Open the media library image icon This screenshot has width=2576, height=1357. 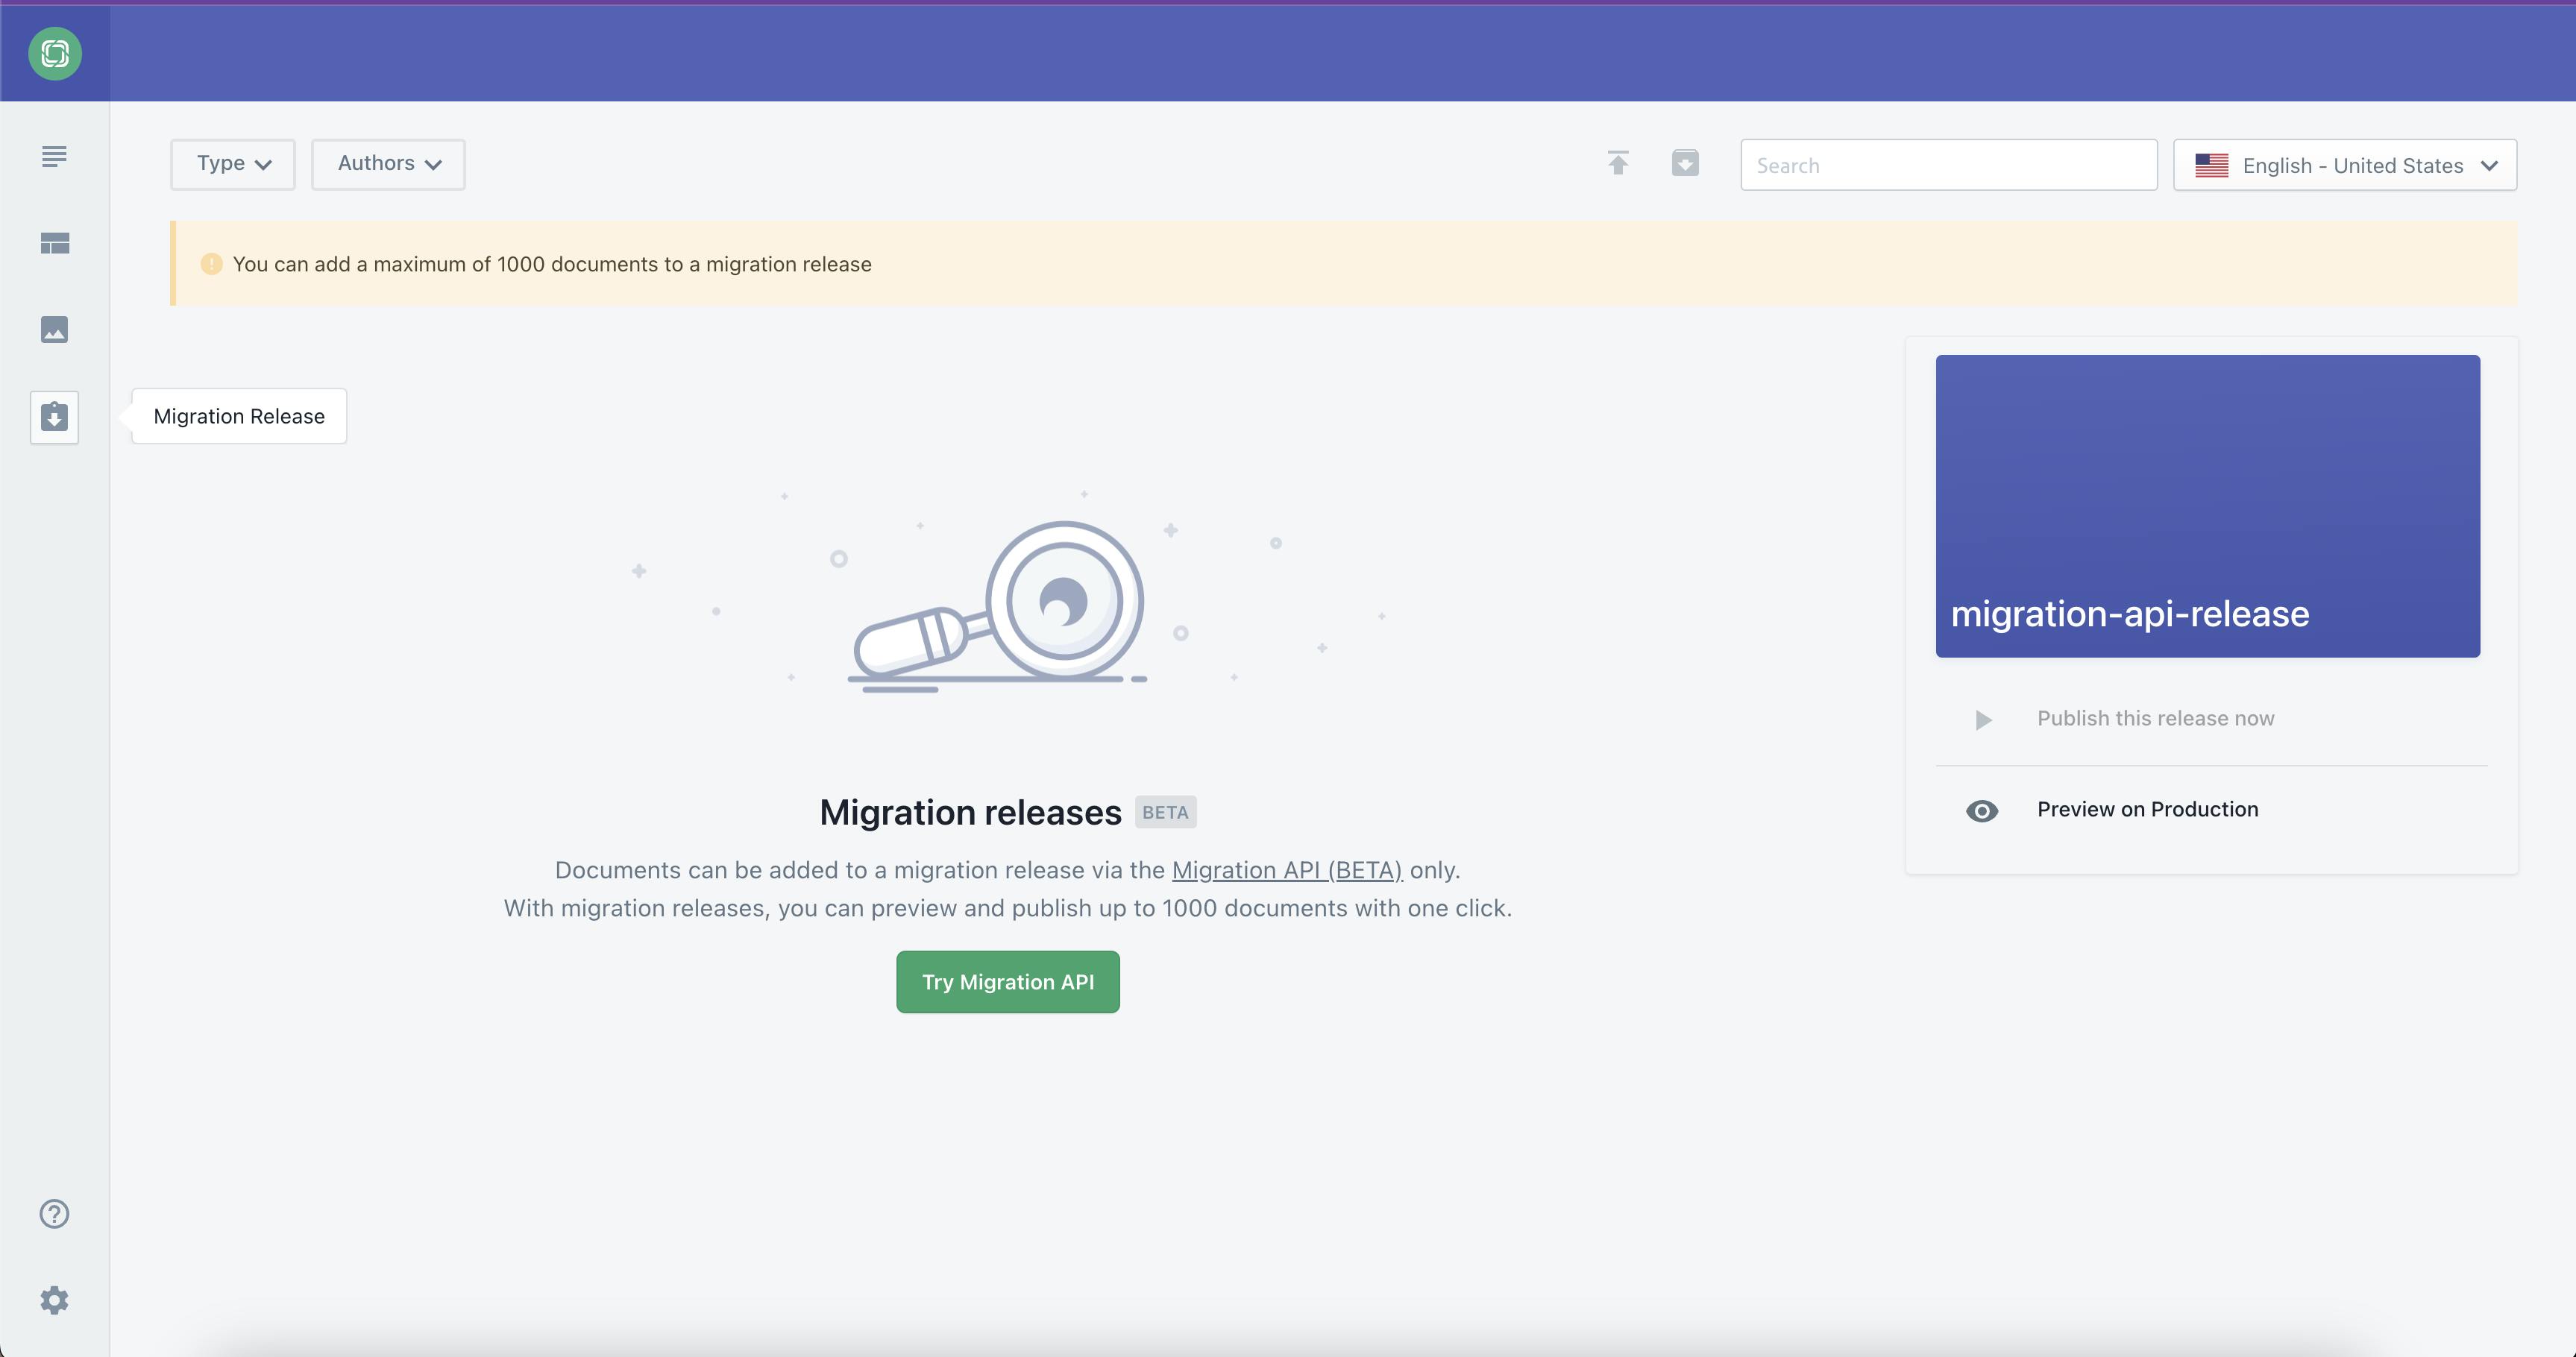(x=55, y=330)
